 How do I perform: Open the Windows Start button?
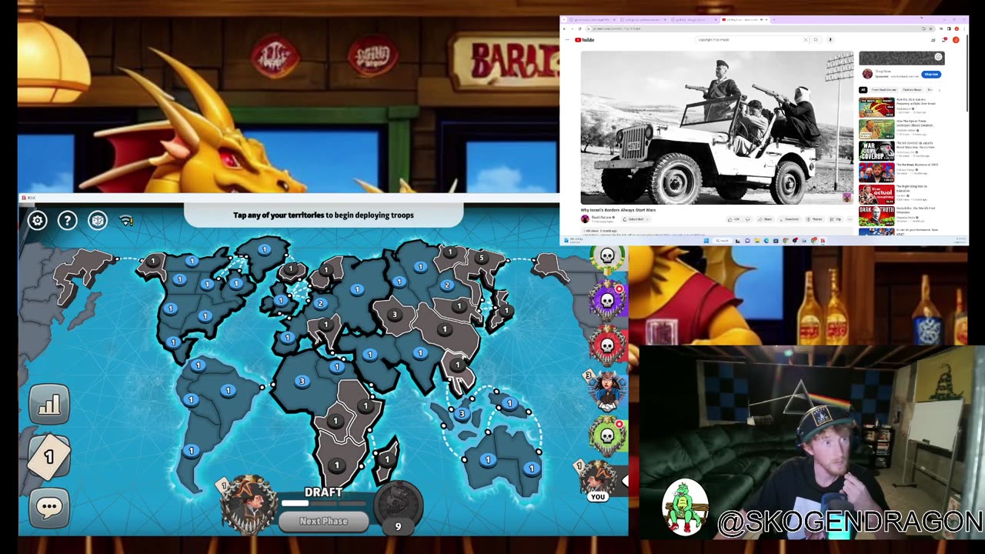[x=706, y=241]
